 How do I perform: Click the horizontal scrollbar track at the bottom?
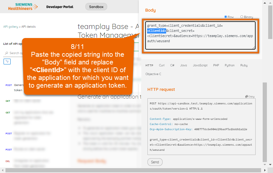(x=129, y=170)
